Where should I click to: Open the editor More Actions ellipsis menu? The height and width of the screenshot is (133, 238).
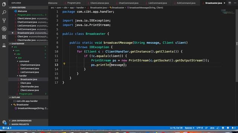pos(235,3)
